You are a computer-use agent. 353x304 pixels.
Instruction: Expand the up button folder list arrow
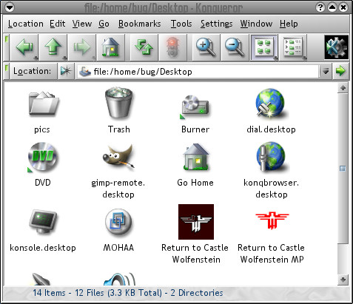point(65,58)
